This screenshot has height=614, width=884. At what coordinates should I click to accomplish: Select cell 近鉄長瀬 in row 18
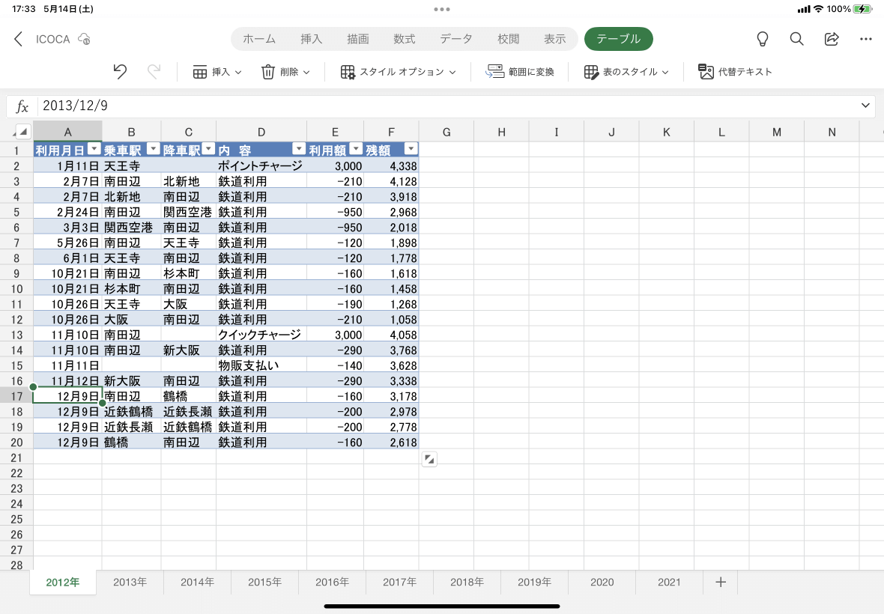[x=188, y=411]
